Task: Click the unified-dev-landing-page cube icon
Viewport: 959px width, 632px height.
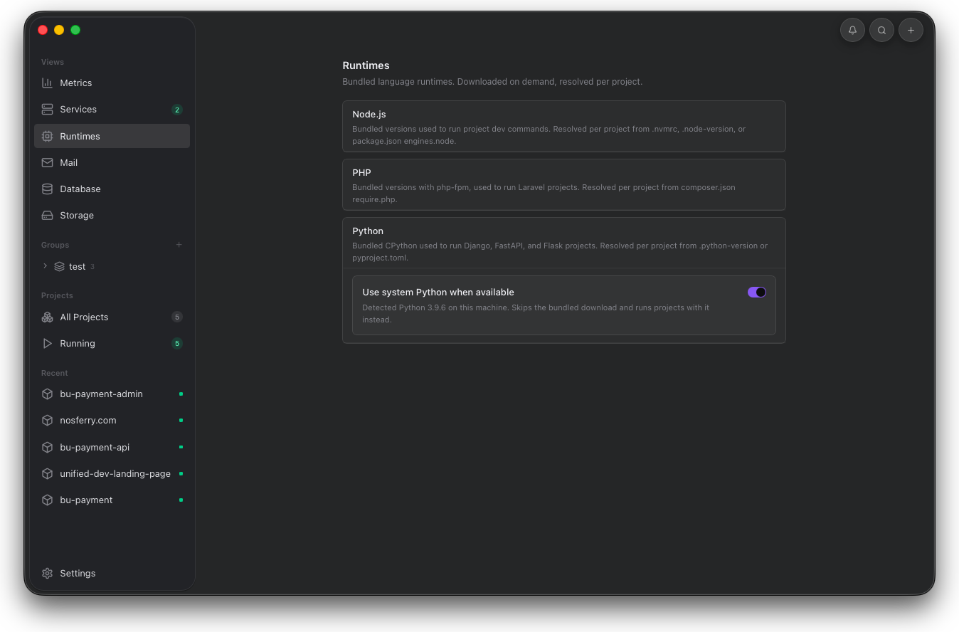Action: pos(47,473)
